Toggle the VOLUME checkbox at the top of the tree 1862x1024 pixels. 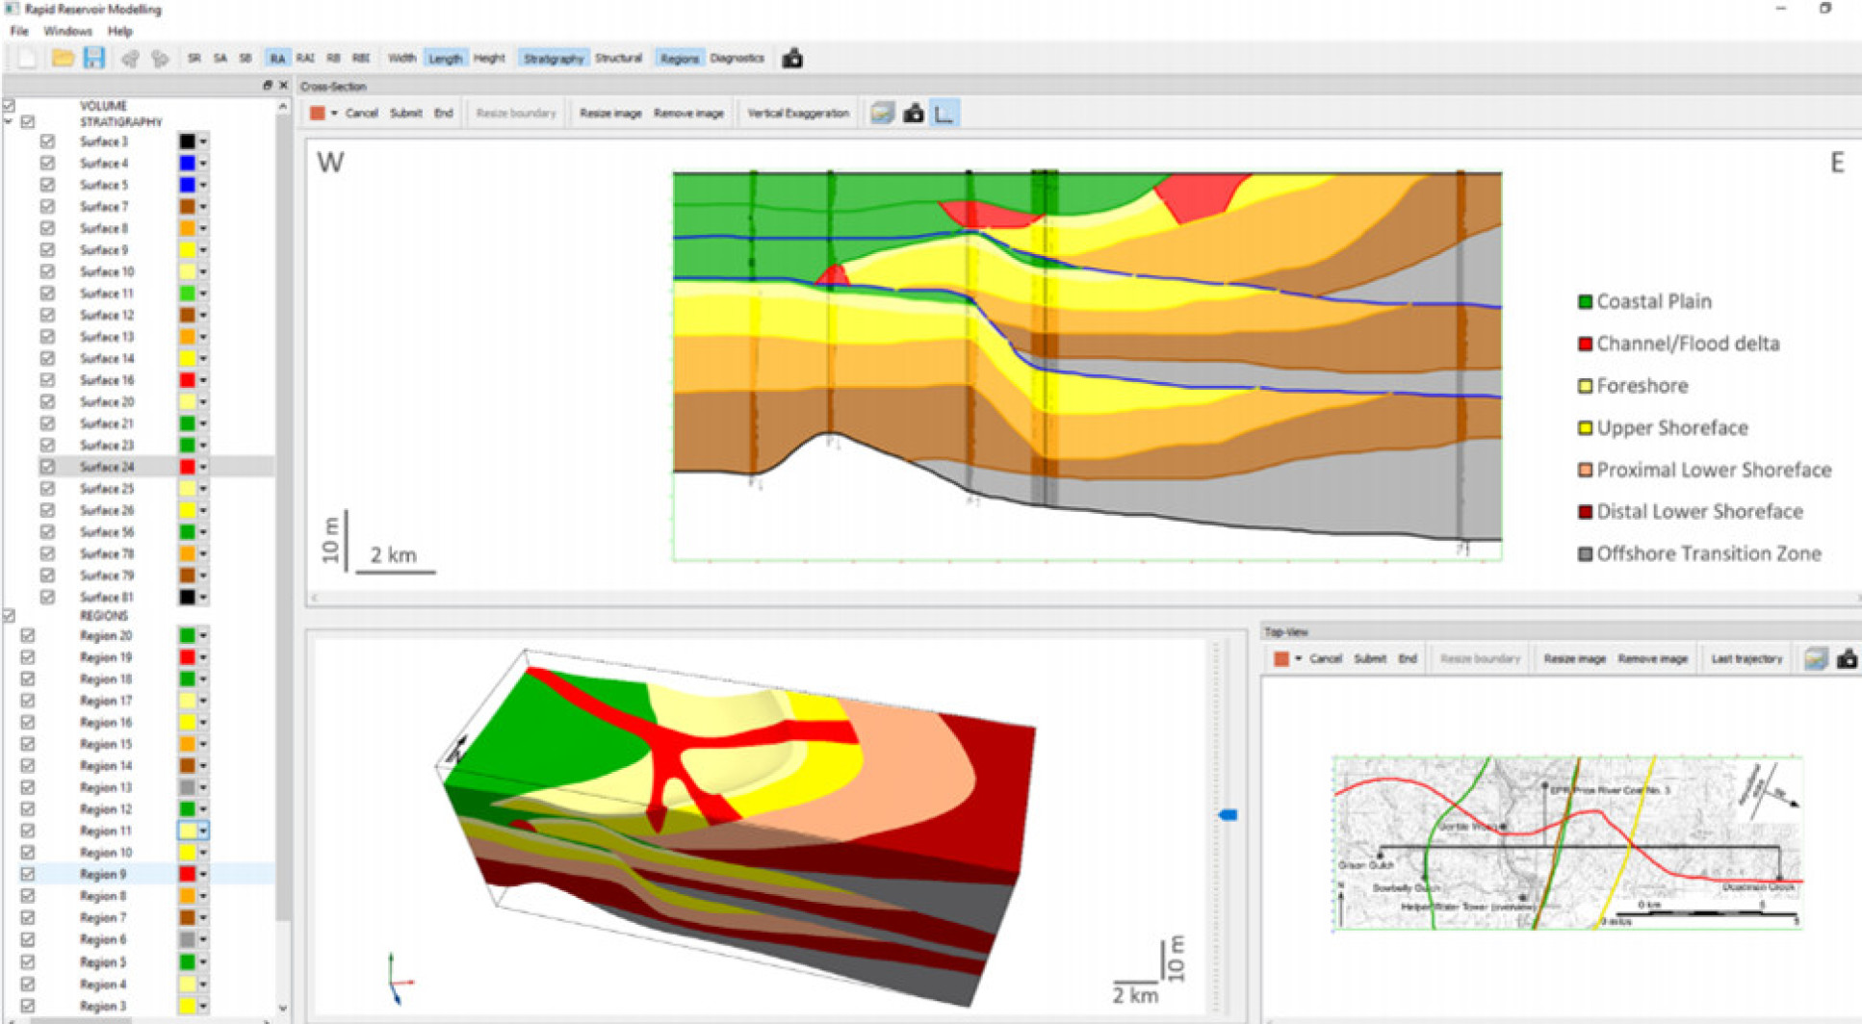click(x=10, y=106)
